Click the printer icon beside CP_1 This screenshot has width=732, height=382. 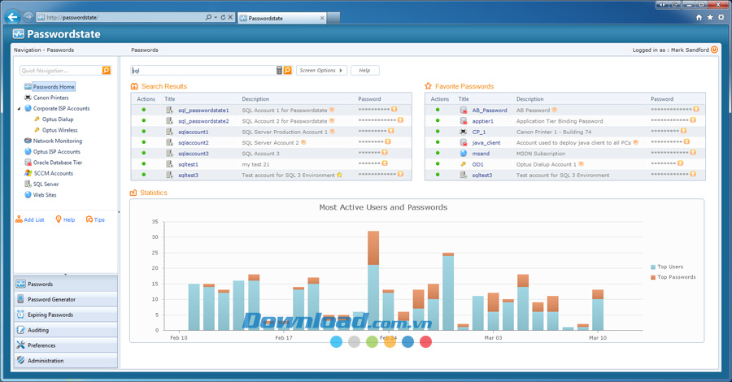coord(464,132)
